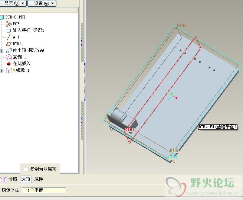Click the mirror tool icon in the dashboard
Screen dimensions: 243x200
click(3, 179)
